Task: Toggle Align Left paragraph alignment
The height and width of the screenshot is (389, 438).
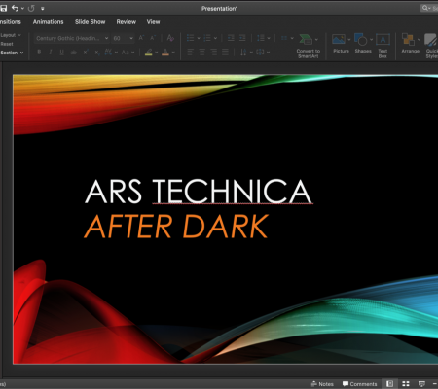Action: [x=191, y=52]
